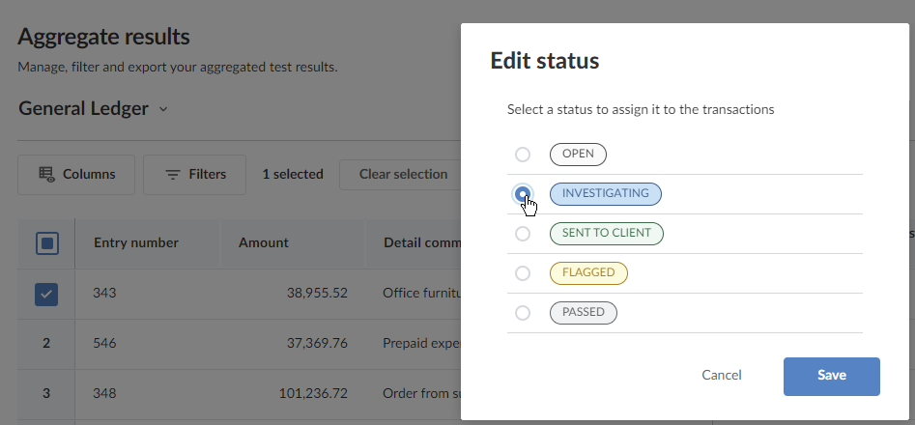Image resolution: width=915 pixels, height=425 pixels.
Task: Toggle the select-all header checkbox
Action: click(46, 243)
